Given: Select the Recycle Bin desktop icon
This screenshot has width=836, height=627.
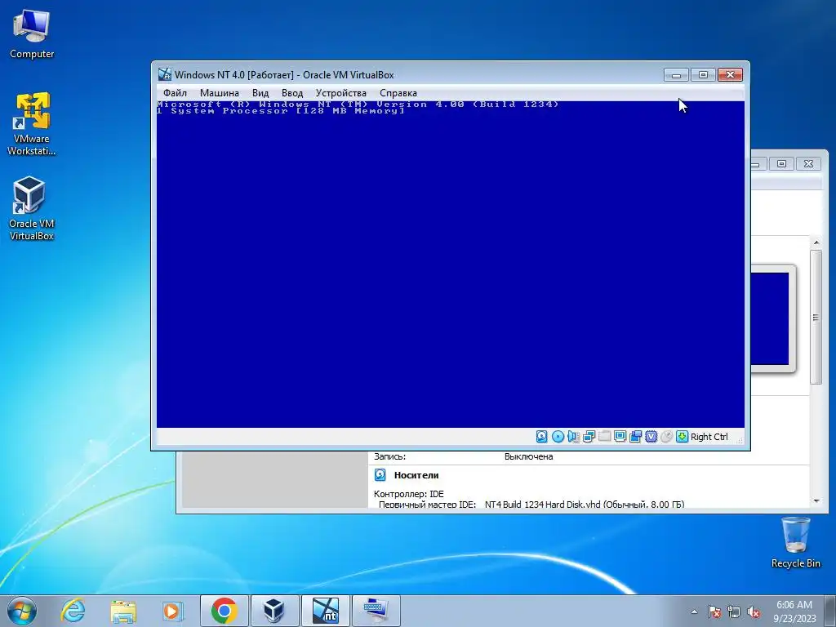Looking at the screenshot, I should 795,542.
